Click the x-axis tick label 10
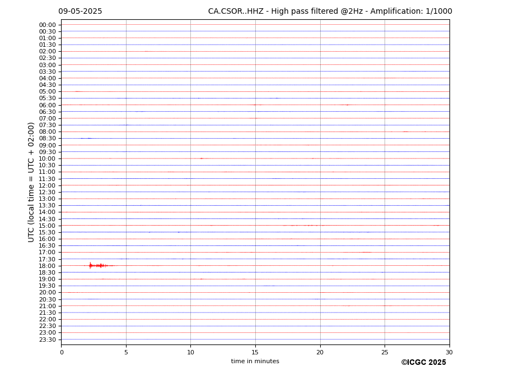Image resolution: width=510 pixels, height=383 pixels. pos(190,352)
